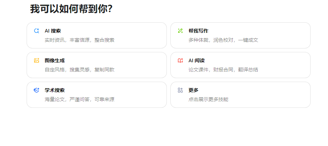
Task: Click the gray 更多 grid icon
Action: 180,90
